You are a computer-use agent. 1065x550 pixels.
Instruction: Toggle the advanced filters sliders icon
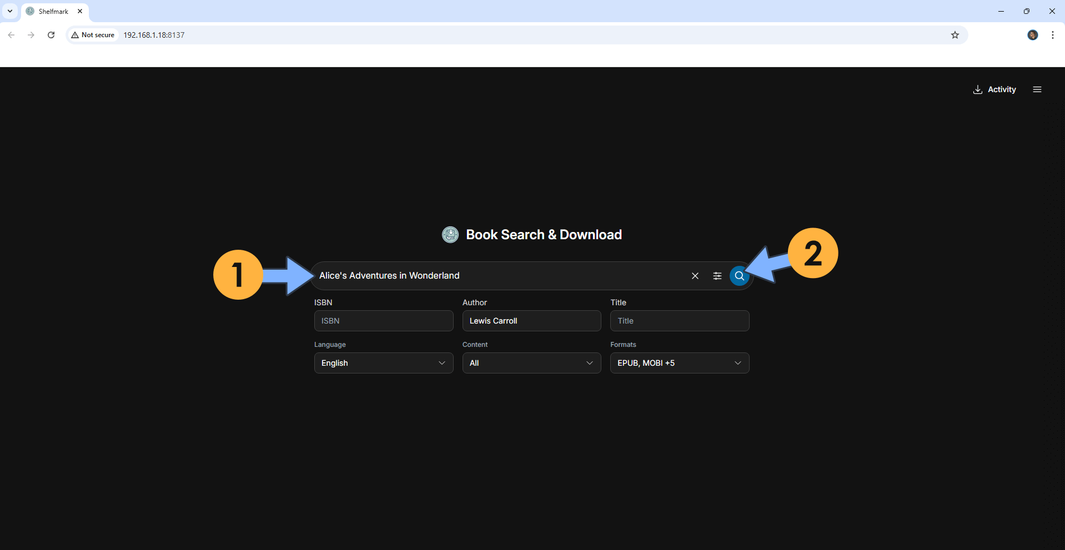(x=717, y=276)
